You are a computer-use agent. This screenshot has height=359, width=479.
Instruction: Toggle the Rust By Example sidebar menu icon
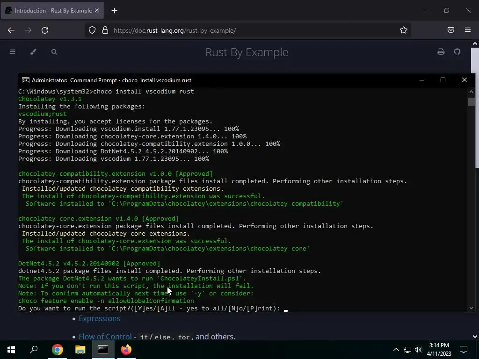click(13, 51)
